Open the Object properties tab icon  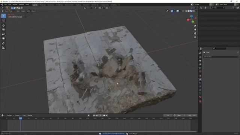[200, 76]
